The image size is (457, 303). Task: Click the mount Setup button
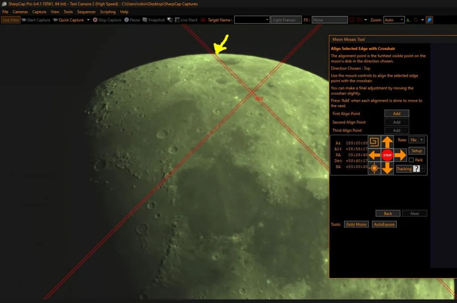[417, 151]
